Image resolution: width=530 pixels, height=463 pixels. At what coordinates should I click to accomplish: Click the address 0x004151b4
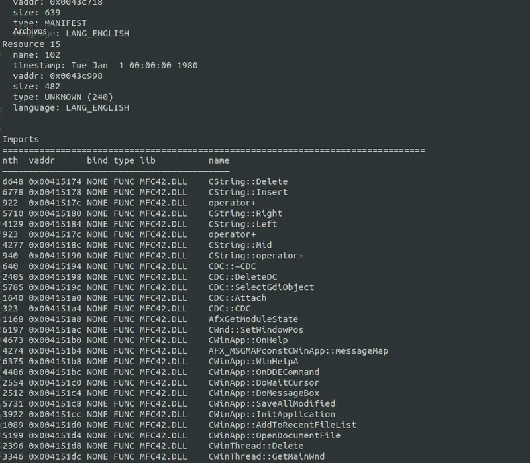tap(55, 351)
